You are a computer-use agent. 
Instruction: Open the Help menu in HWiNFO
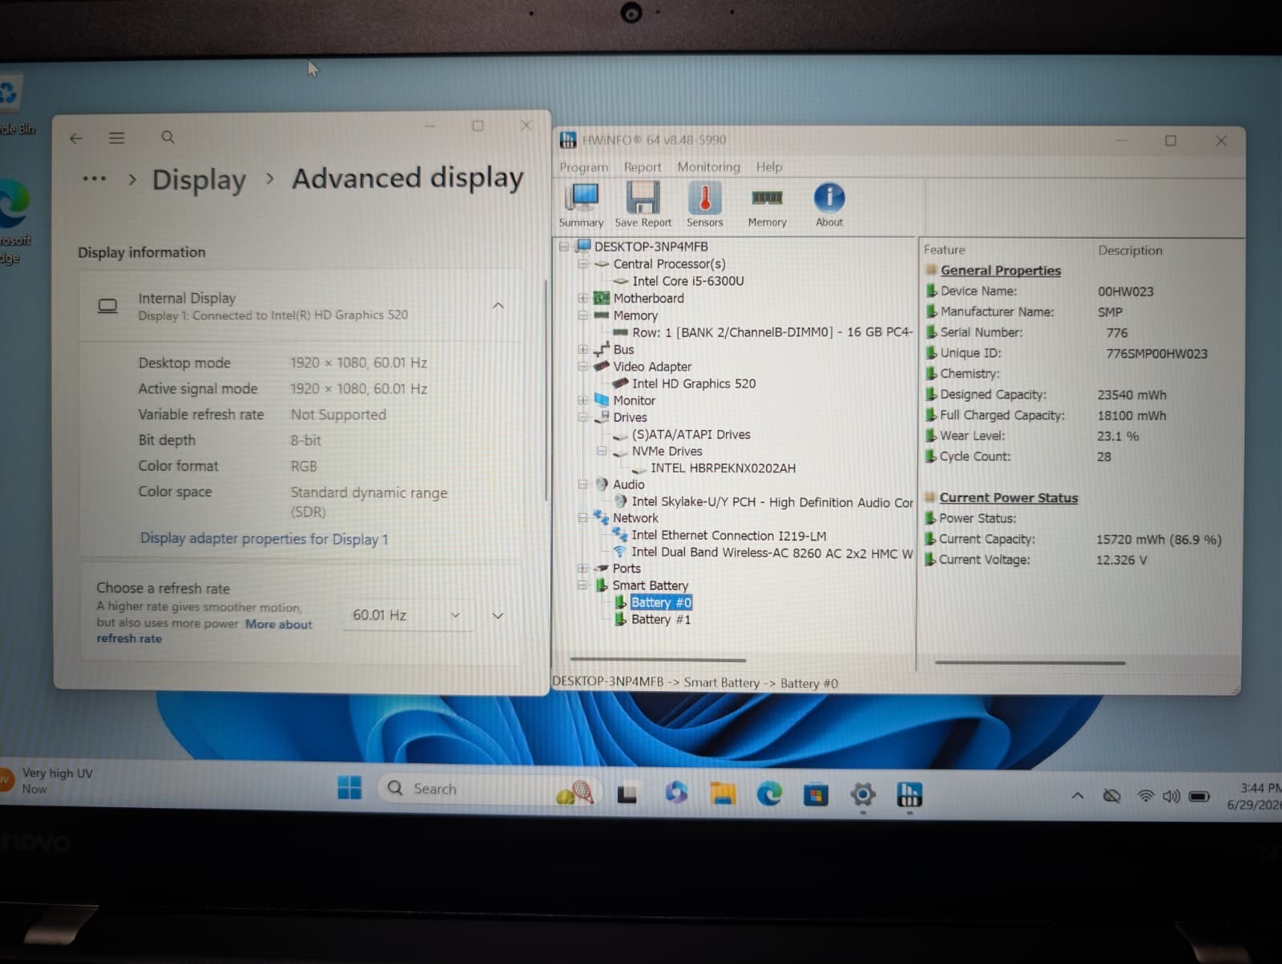(769, 167)
